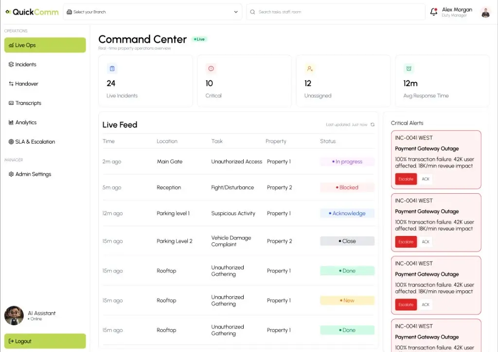Select the Suspicious Activity task
Screen dimensions: 498x352
click(233, 214)
